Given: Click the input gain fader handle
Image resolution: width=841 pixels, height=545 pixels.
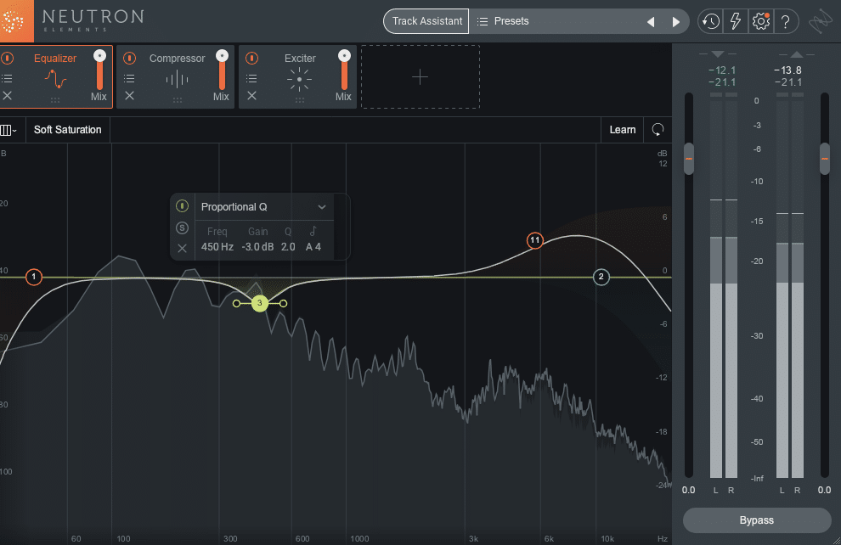Looking at the screenshot, I should pos(689,159).
